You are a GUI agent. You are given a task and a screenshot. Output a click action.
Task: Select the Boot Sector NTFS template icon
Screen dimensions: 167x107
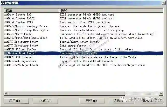[x=6, y=22]
